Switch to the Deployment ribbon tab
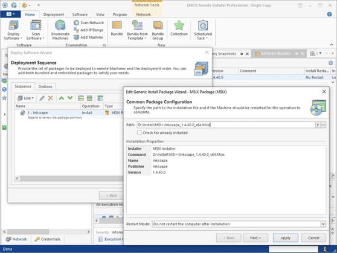This screenshot has height=253, width=337. (54, 14)
